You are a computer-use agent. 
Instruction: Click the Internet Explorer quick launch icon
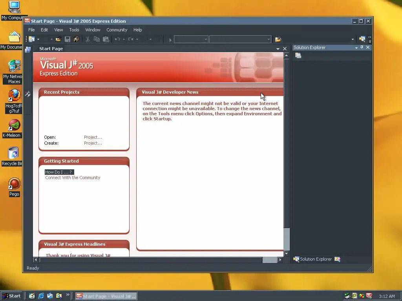tap(41, 296)
